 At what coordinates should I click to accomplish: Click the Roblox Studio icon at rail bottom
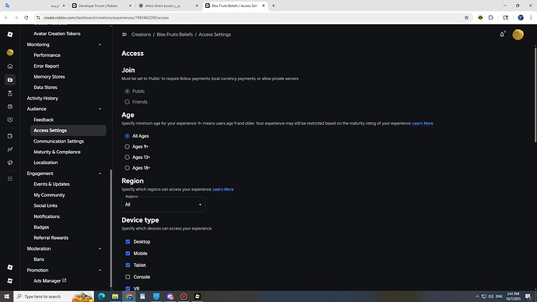click(x=10, y=281)
